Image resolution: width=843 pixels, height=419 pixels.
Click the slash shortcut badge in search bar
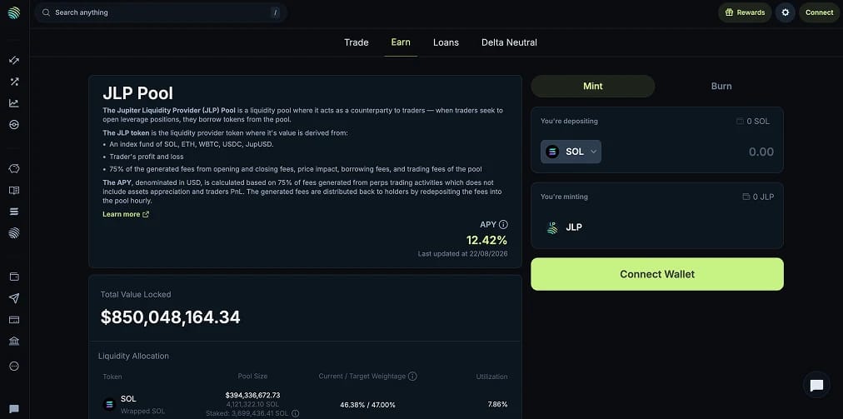click(x=275, y=12)
